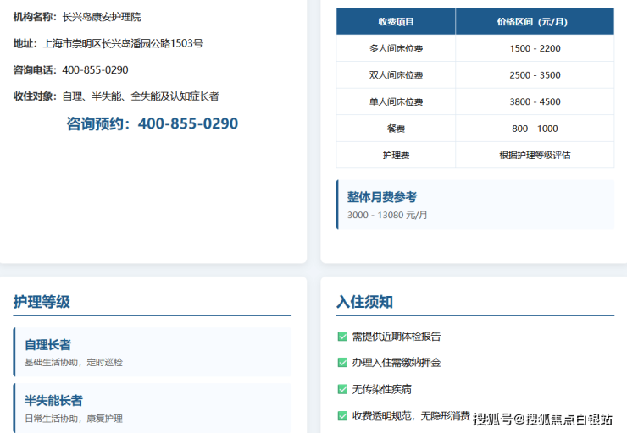Click the price cell 1500 - 2200
627x433 pixels.
coord(535,48)
